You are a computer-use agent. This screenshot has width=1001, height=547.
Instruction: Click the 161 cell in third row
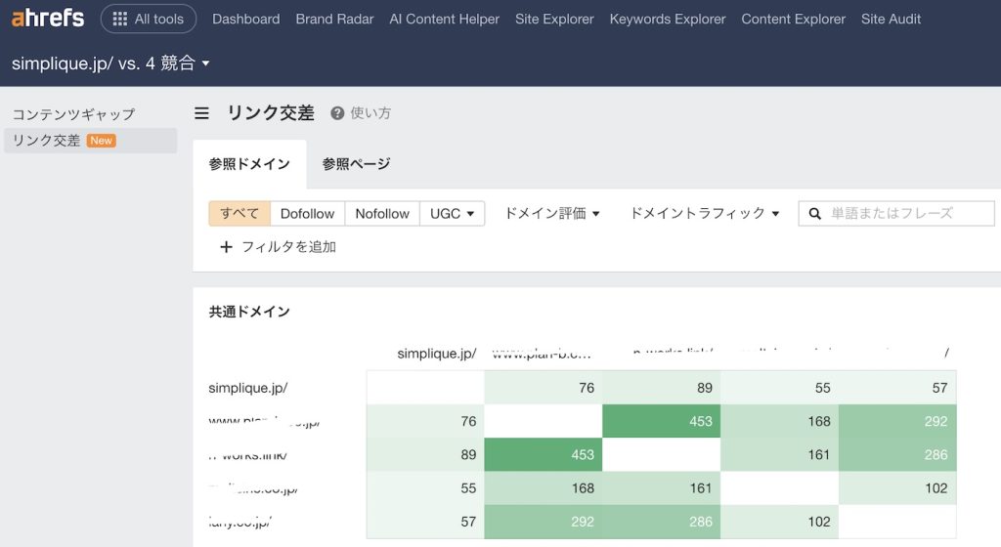click(779, 454)
